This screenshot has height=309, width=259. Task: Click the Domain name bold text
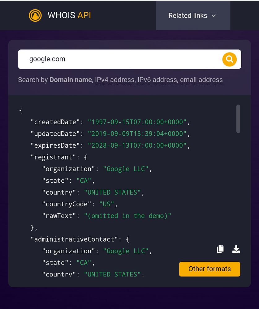pos(71,80)
